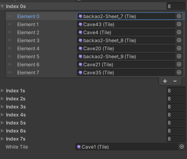The width and height of the screenshot is (187, 159).
Task: Open object picker for White Tile Cave1
Action: coord(182,147)
